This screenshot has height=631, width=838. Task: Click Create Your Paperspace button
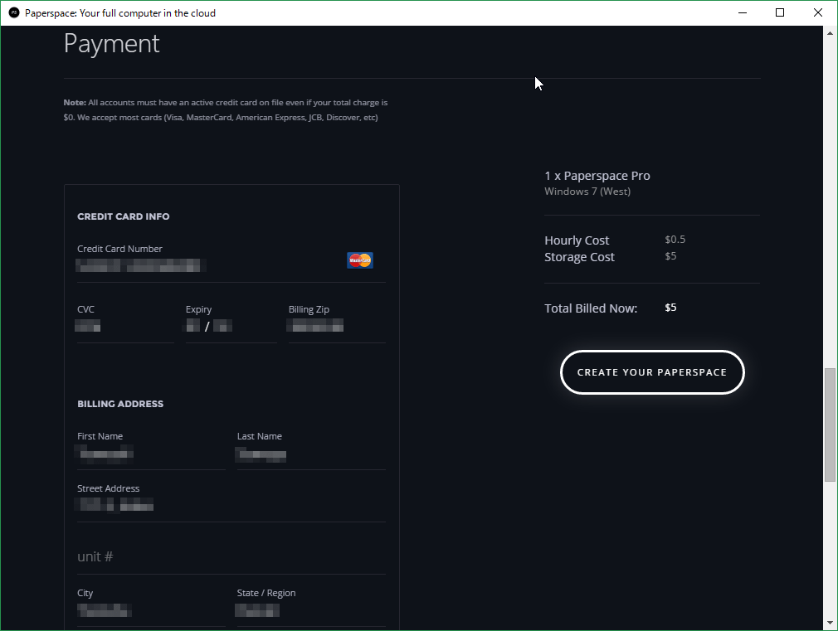click(652, 372)
